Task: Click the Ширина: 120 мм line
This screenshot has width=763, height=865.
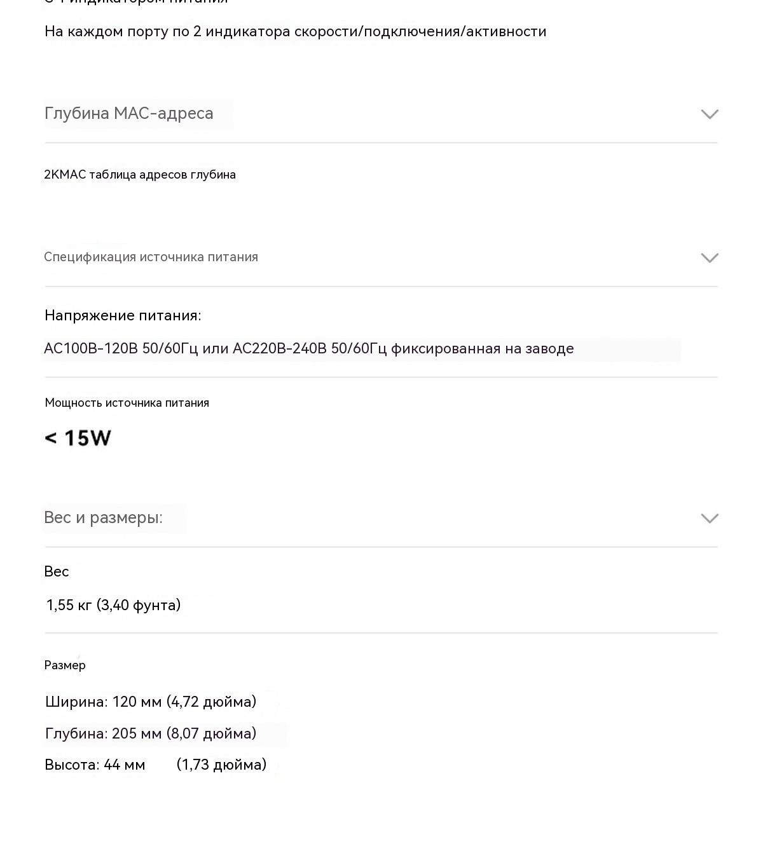Action: [x=151, y=702]
